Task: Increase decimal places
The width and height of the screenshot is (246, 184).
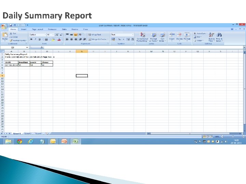Action: point(128,39)
